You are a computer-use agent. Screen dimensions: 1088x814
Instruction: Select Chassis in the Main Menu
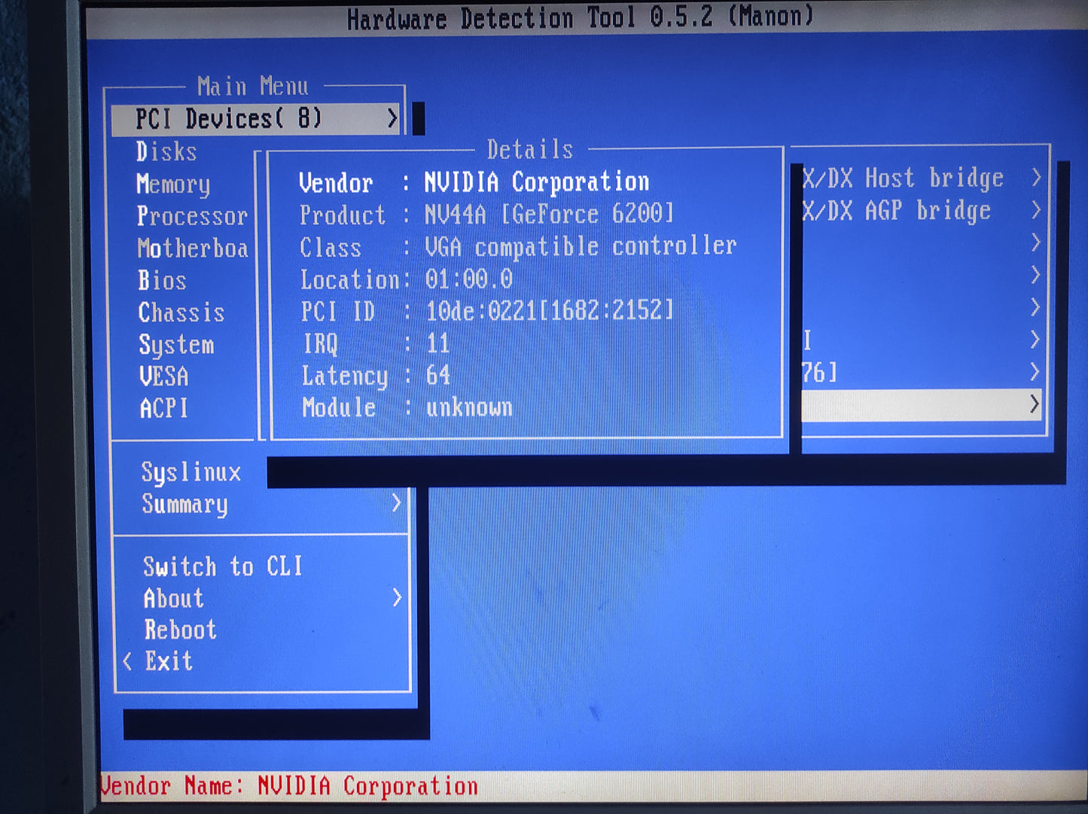pos(181,312)
